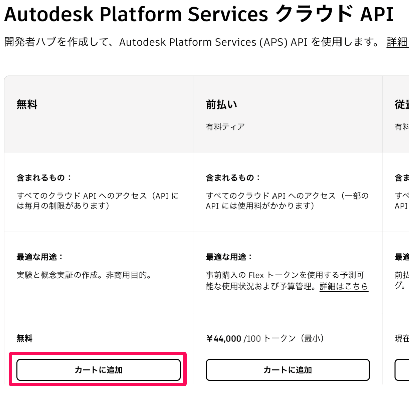Click 含まれるもの heading in the prepaid column
409x397 pixels.
pyautogui.click(x=233, y=178)
